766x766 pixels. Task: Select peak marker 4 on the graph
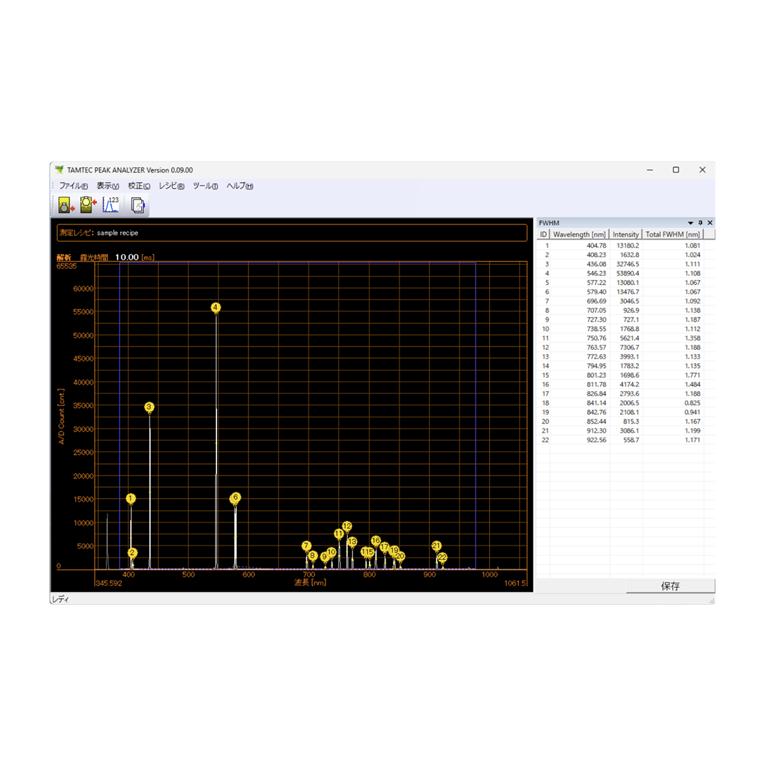pos(216,308)
